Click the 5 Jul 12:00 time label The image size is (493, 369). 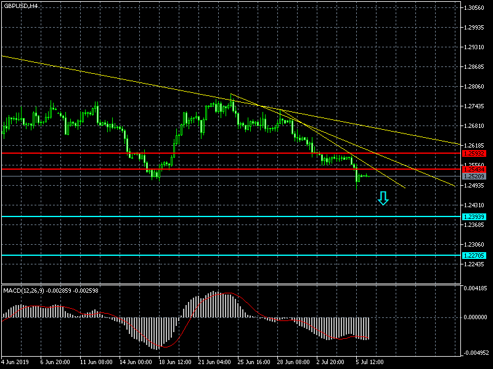pos(370,362)
